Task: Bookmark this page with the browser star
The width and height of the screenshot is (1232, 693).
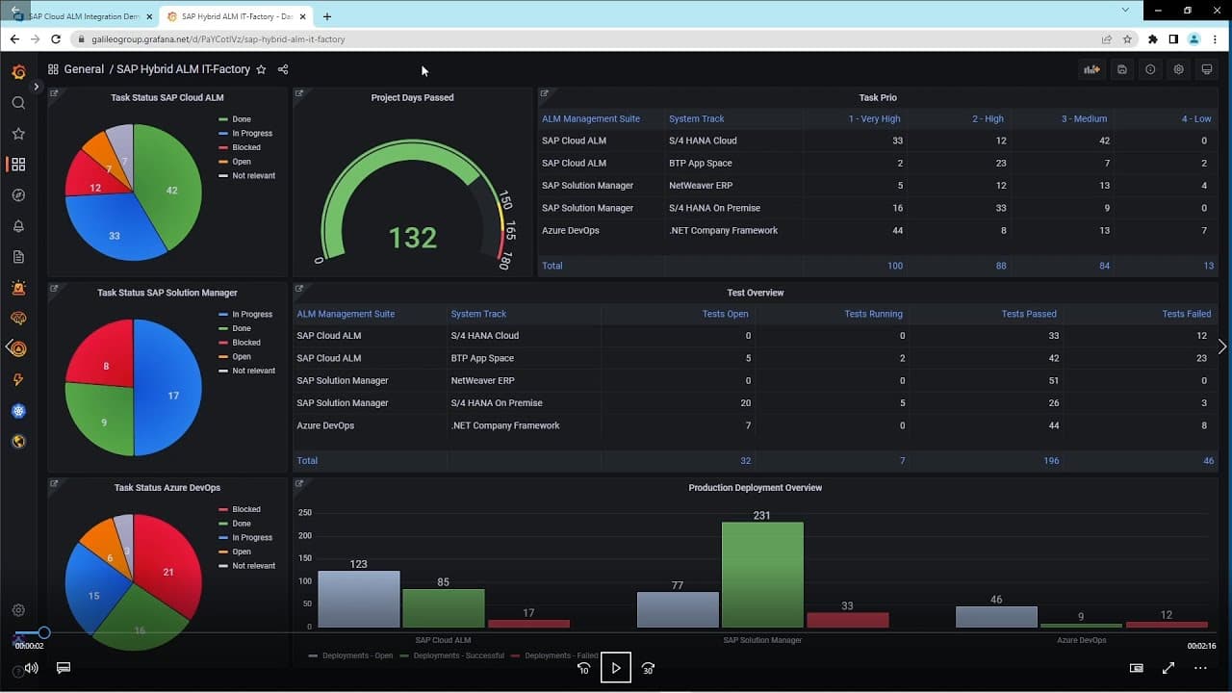Action: point(1127,39)
